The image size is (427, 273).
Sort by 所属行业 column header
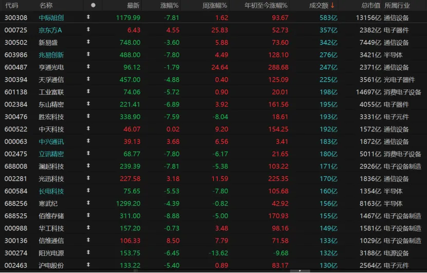[x=397, y=6]
